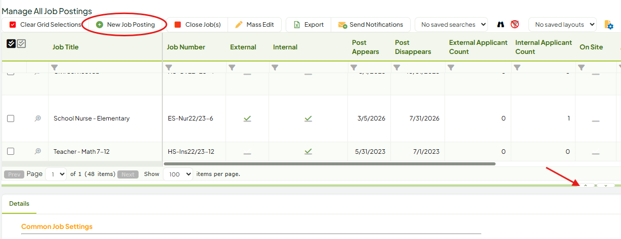Open the saved searches dropdown
621x239 pixels.
[x=451, y=24]
